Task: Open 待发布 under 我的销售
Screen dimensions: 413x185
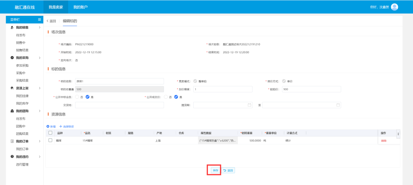Action: (x=21, y=35)
